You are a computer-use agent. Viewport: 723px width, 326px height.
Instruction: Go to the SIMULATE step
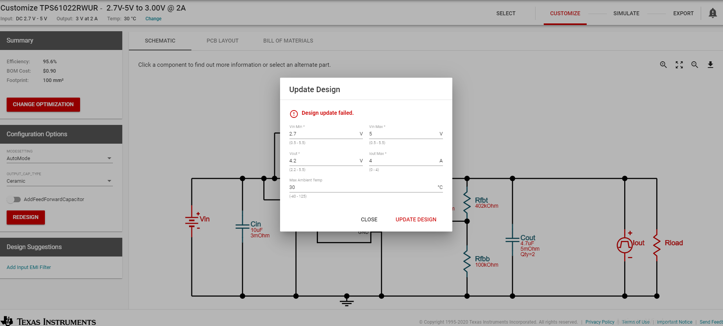tap(627, 13)
